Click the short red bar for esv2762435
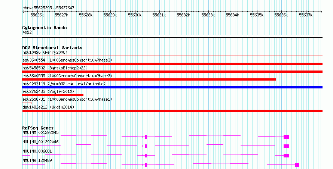The height and width of the screenshot is (169, 333). pos(53,95)
